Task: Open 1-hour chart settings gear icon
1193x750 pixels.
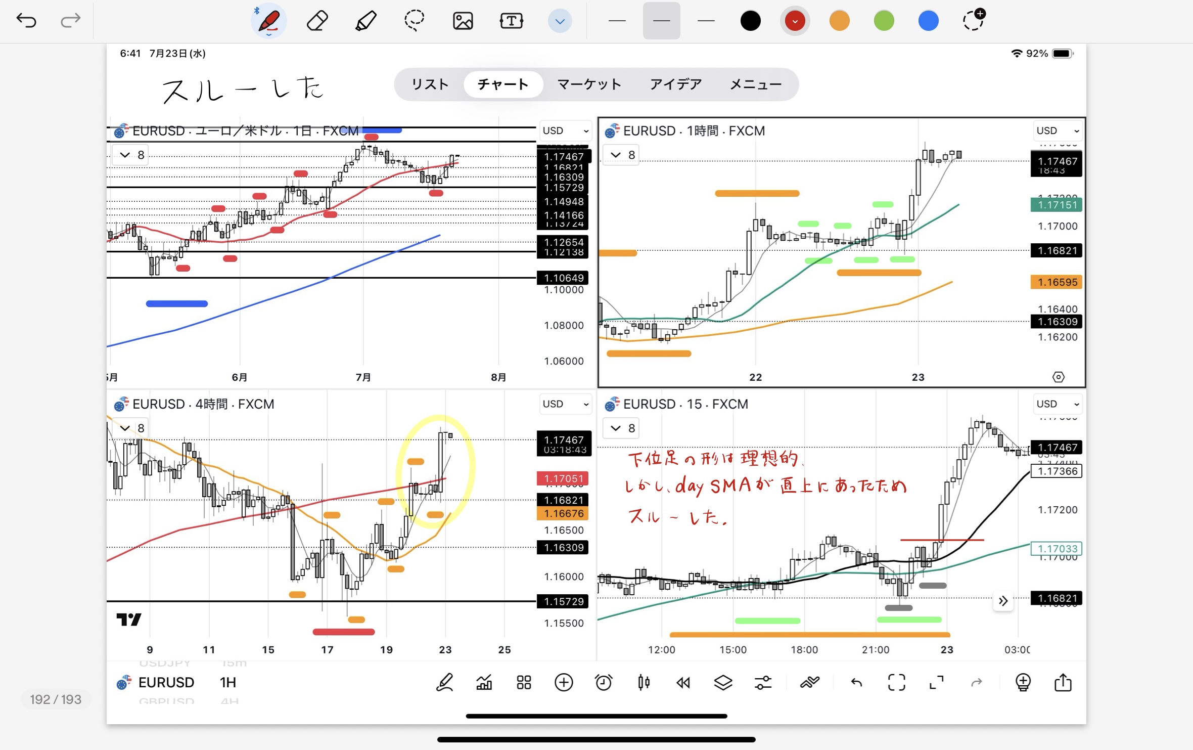Action: coord(1059,377)
